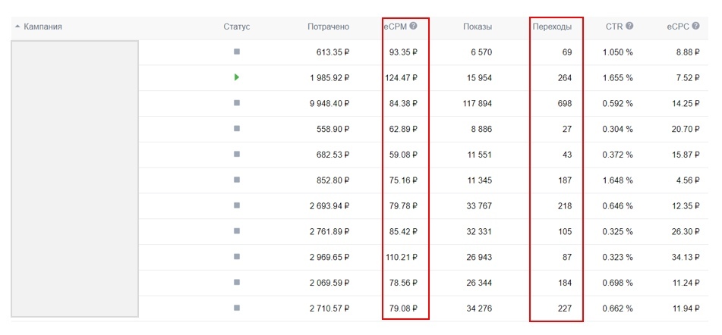Click the stopped status icon for 9 948.40 ₽ row
Screen dimensions: 722x335
click(x=237, y=103)
